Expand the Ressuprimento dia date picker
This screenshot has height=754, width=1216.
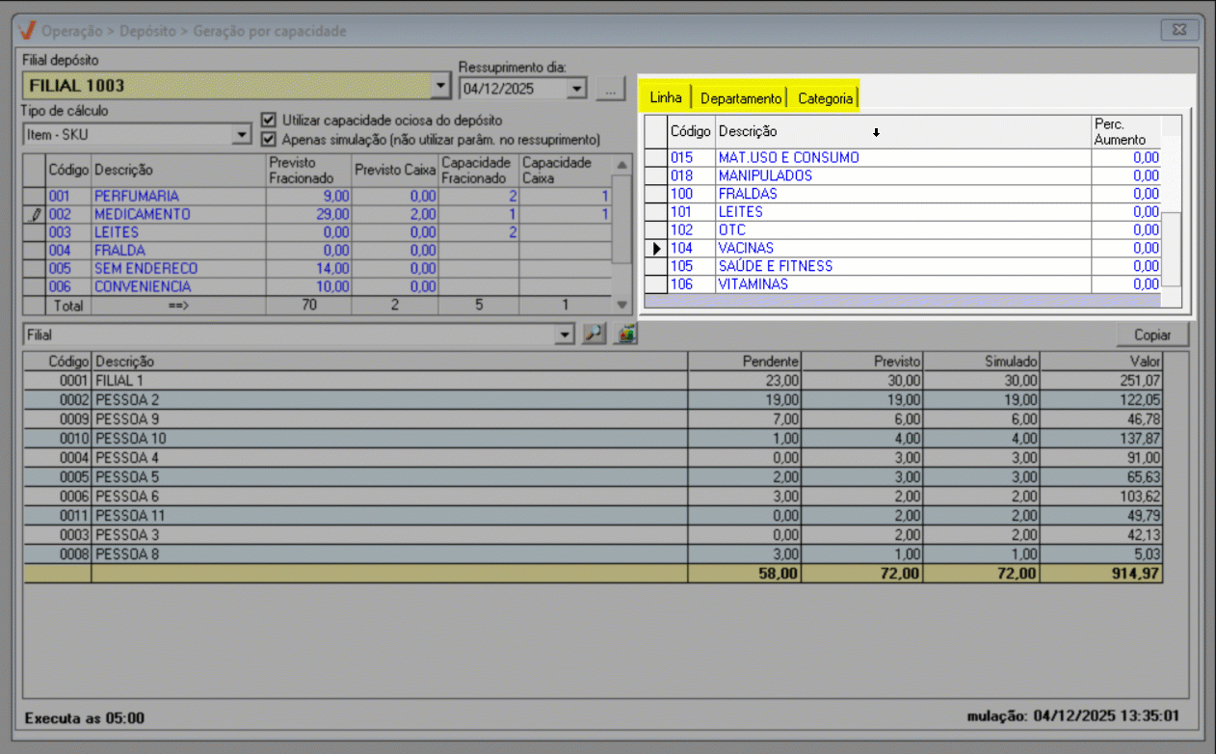(577, 89)
